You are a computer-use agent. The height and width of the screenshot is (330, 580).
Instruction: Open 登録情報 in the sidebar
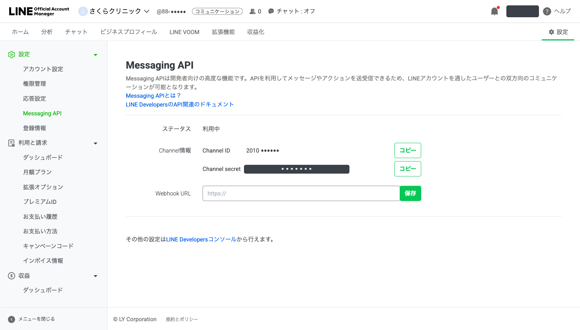coord(35,128)
